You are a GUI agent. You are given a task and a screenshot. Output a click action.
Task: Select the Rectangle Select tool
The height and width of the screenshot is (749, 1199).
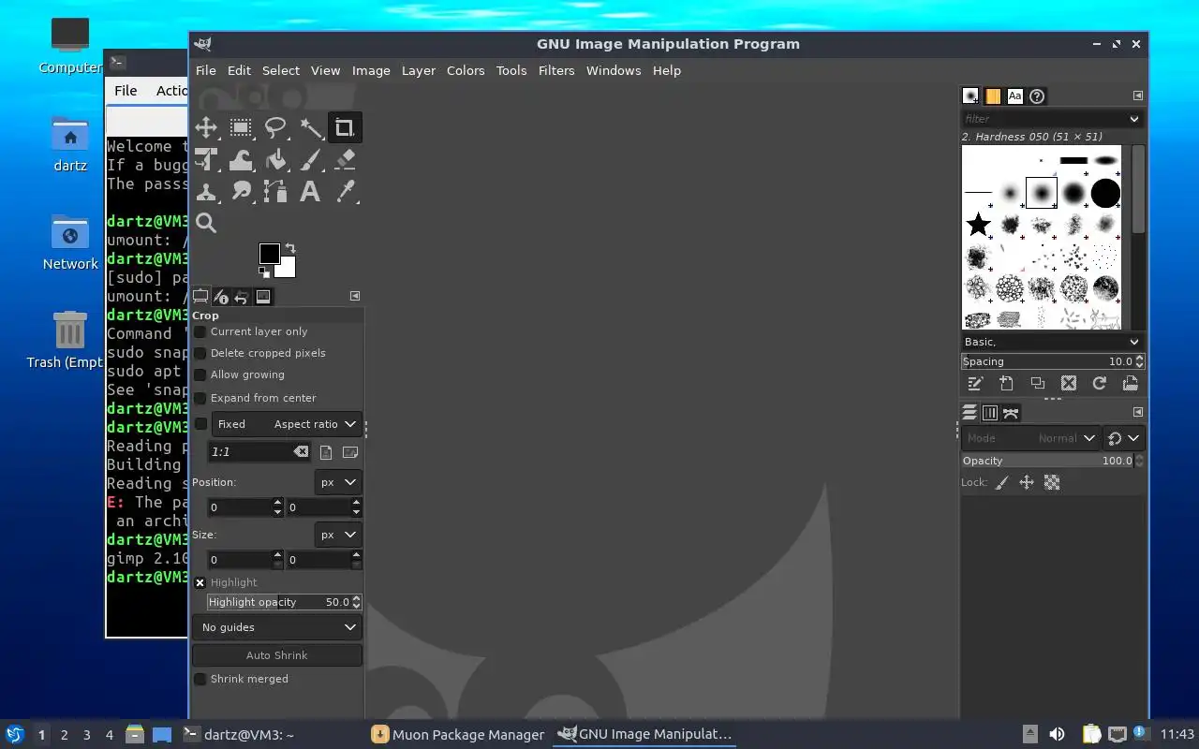(x=241, y=127)
